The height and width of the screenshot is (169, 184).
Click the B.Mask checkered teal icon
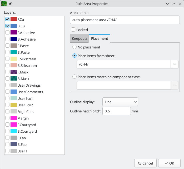14,78
